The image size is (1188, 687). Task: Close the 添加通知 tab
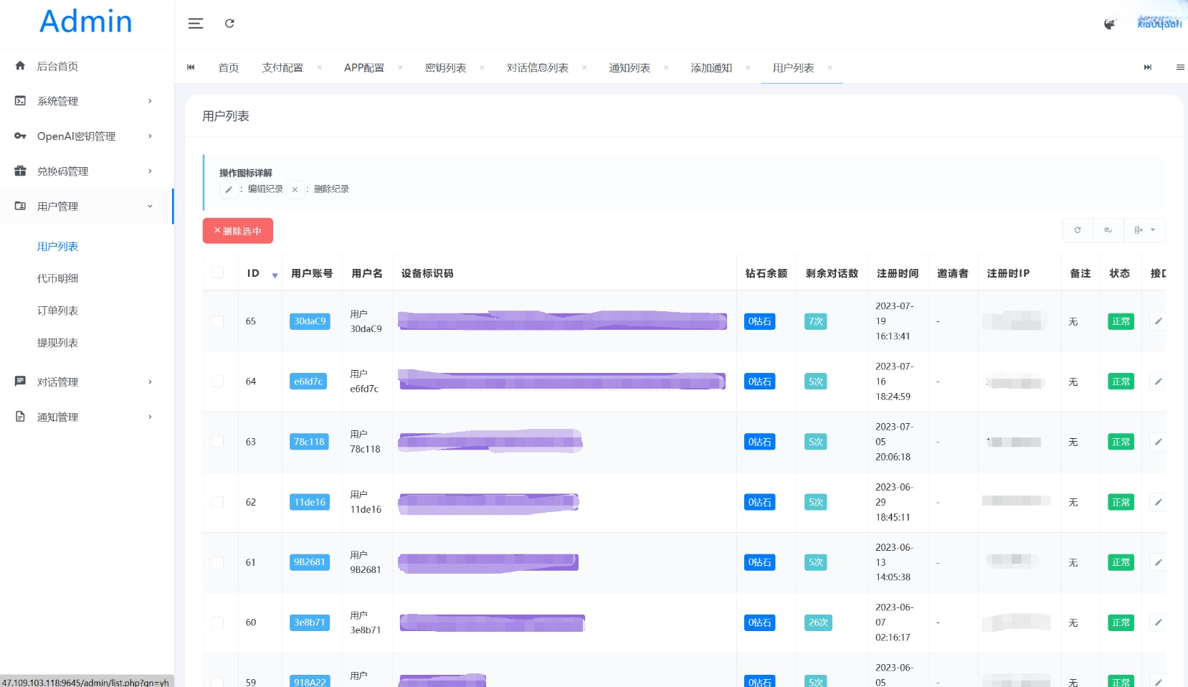click(x=748, y=67)
